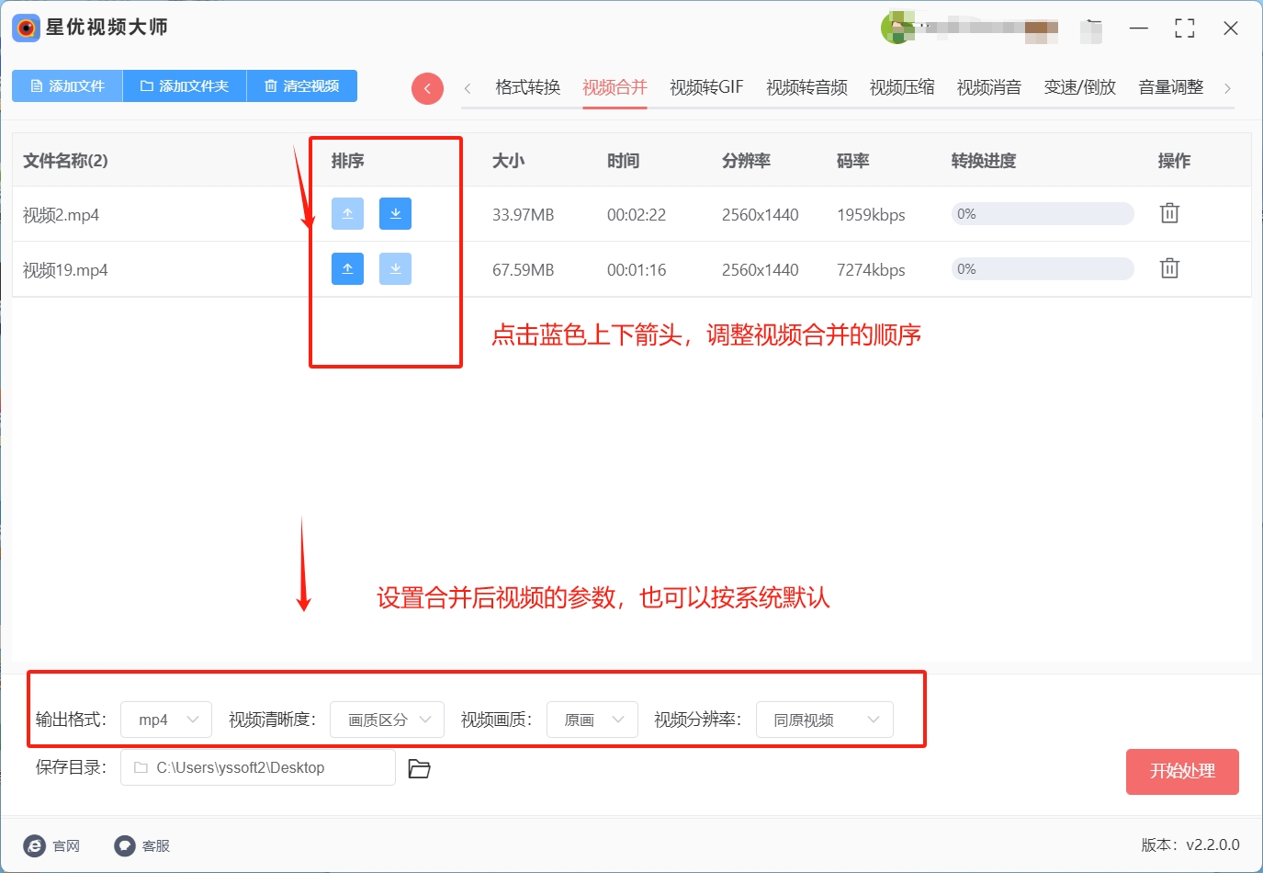Click 清空视频 button

point(302,85)
